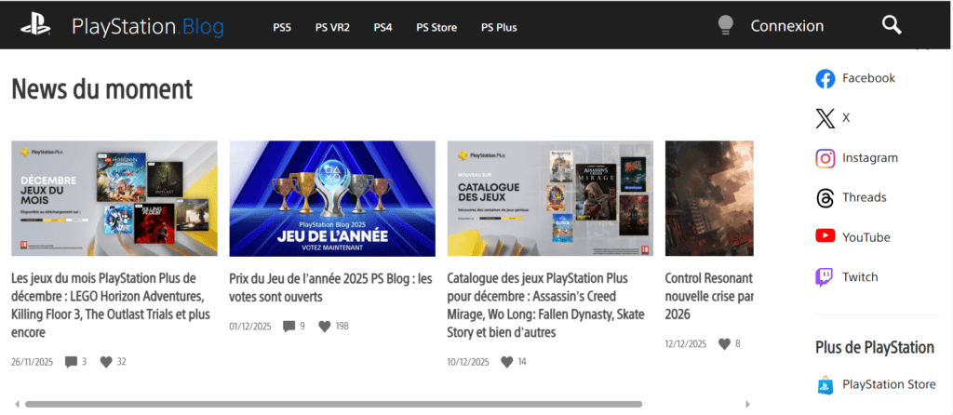Open the Twitch icon link
The width and height of the screenshot is (953, 415).
(x=825, y=277)
